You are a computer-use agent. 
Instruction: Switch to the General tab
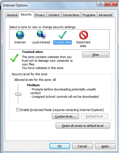12,15
